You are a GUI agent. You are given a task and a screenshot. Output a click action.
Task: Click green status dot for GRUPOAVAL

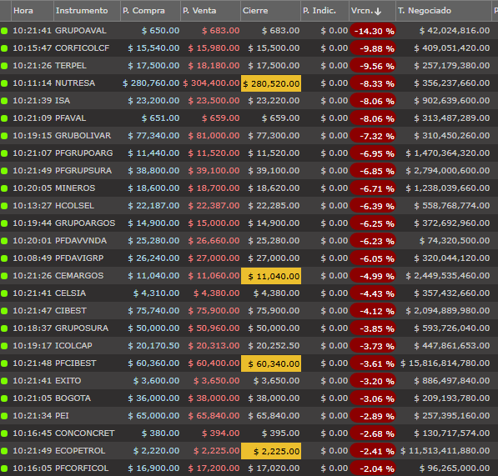4,31
